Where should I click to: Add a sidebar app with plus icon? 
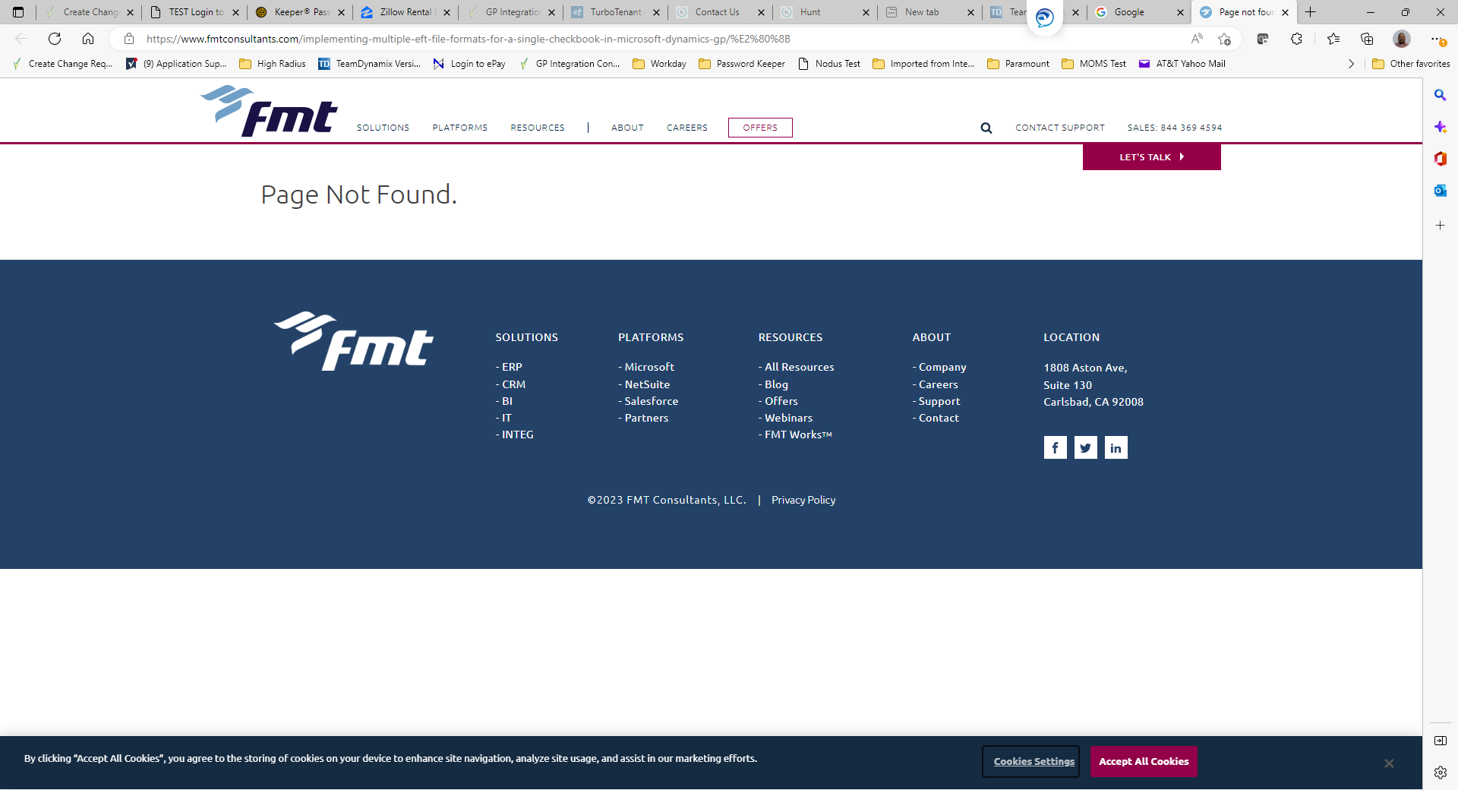(x=1440, y=226)
